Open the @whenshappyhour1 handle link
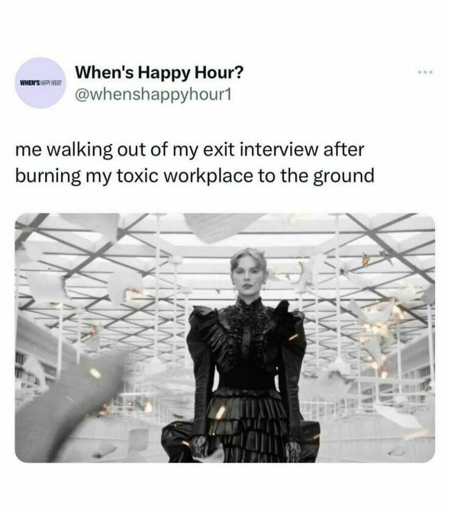451x511 pixels. 153,95
